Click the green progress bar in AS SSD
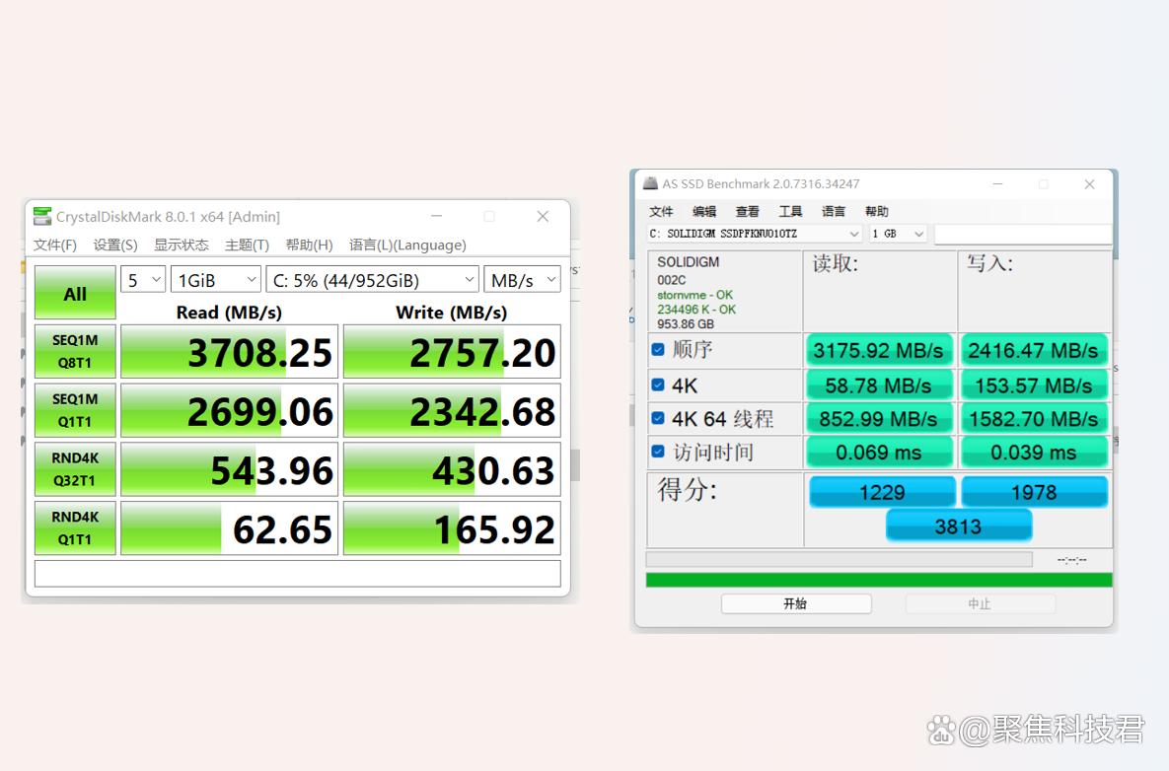 coord(877,579)
